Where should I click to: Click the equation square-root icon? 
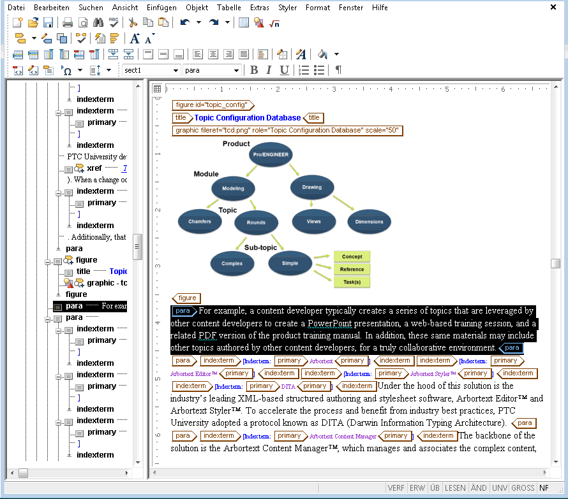(x=274, y=24)
